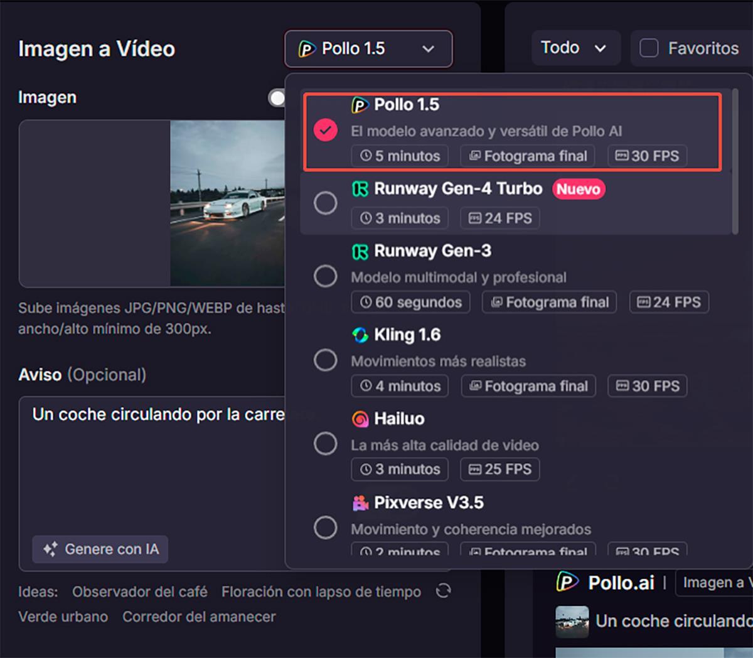Click the Kling 1.6 logo icon
Screen dimensions: 753x658
point(360,335)
